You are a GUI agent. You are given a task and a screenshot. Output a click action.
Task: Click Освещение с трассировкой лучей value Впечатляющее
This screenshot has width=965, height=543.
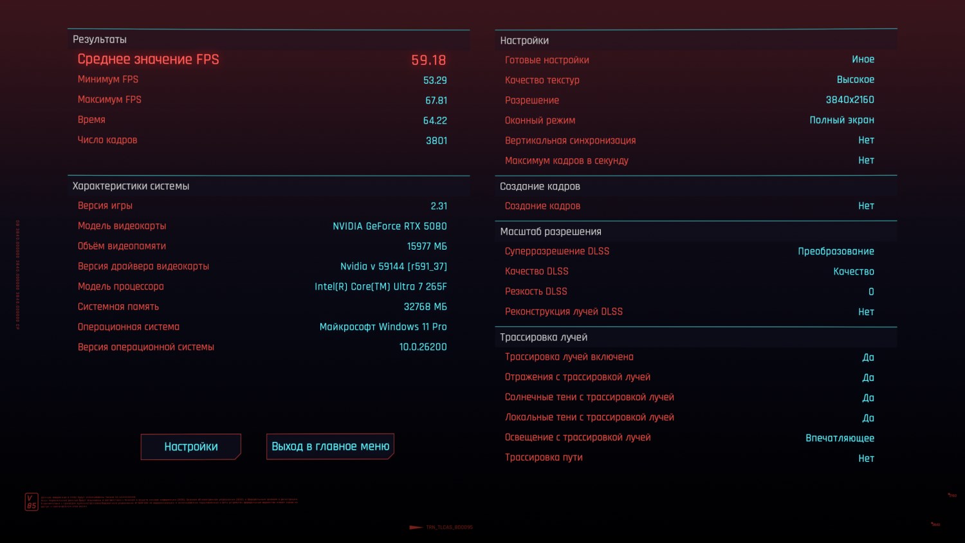(840, 438)
